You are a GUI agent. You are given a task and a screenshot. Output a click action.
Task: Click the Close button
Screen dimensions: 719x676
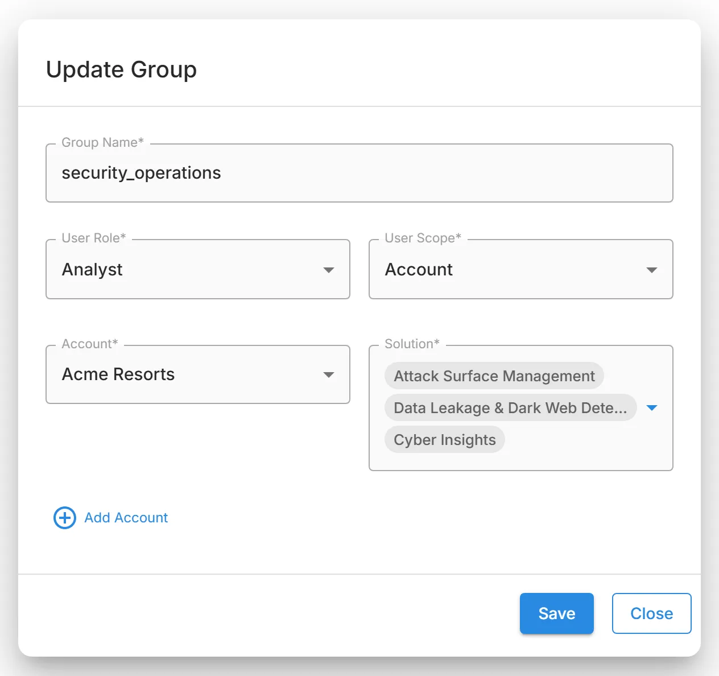point(652,613)
